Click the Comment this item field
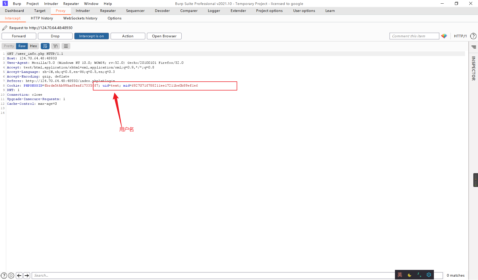The width and height of the screenshot is (478, 280). point(414,36)
